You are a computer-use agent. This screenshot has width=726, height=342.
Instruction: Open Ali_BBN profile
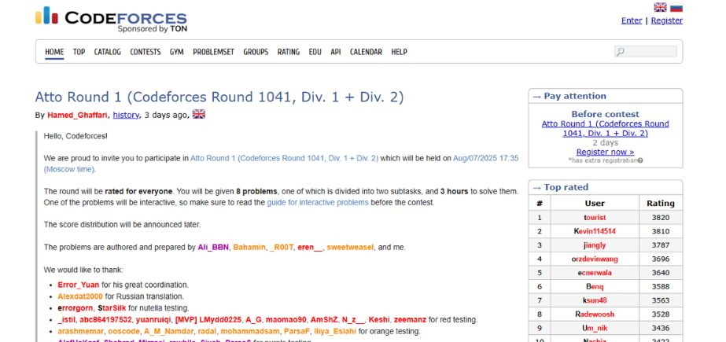pyautogui.click(x=213, y=247)
